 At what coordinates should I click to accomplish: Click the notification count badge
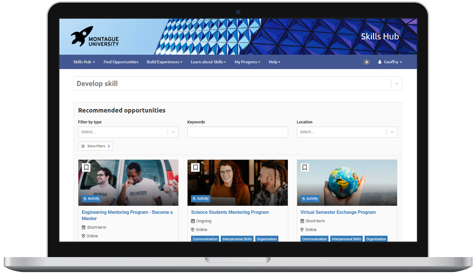[x=367, y=62]
